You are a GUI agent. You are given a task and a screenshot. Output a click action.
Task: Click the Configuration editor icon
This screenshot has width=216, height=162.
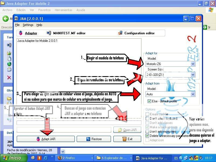pos(120,33)
